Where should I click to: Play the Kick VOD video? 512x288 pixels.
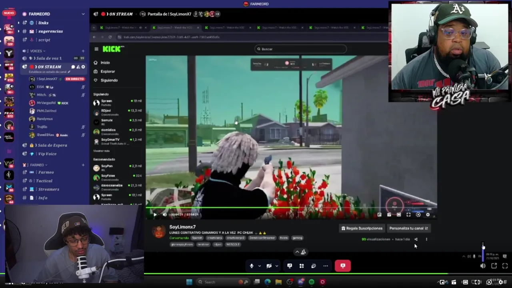tap(155, 215)
